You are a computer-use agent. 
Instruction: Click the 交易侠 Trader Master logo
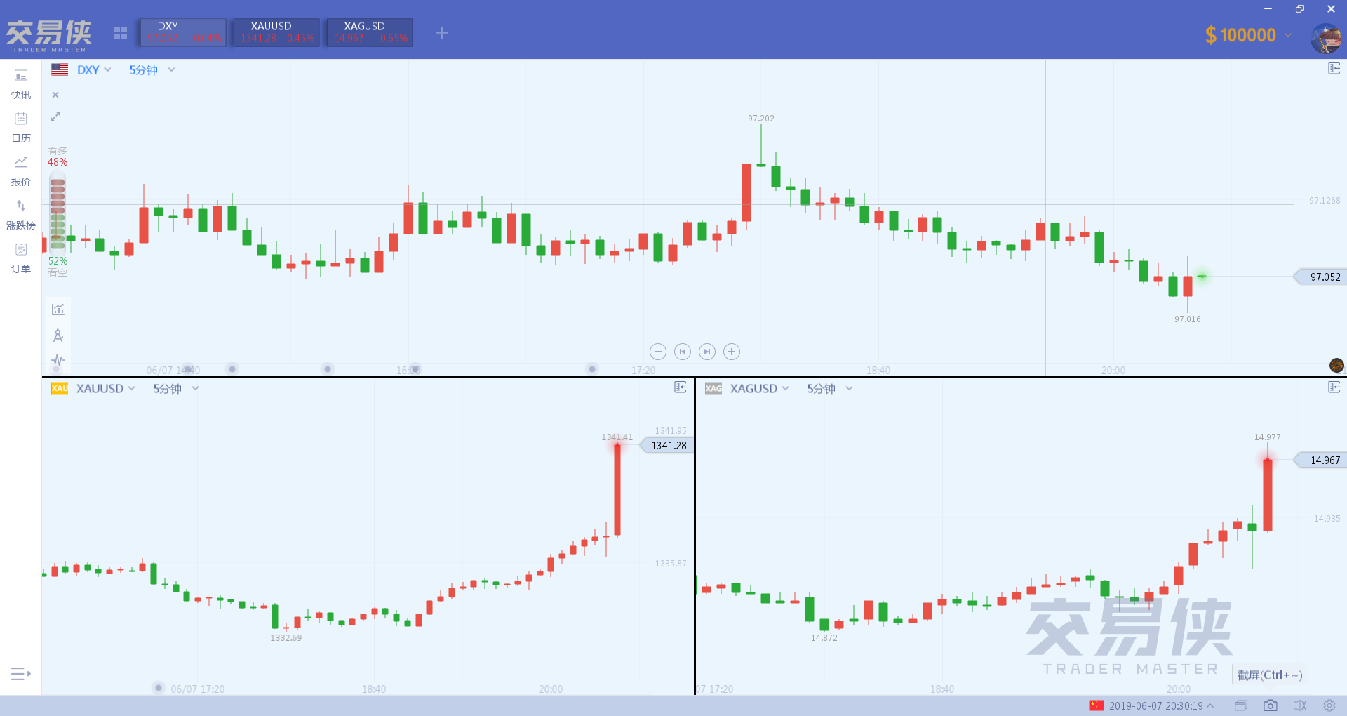click(x=49, y=36)
